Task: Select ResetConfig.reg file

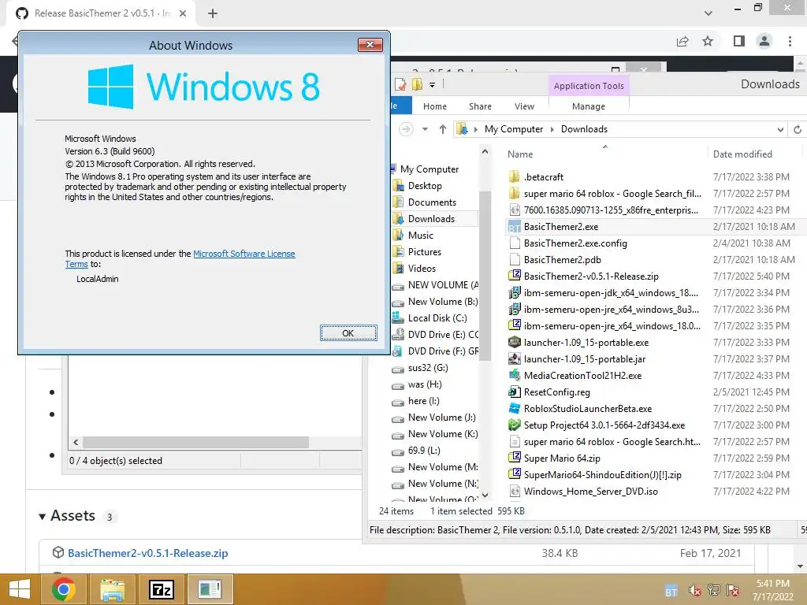Action: [x=557, y=392]
